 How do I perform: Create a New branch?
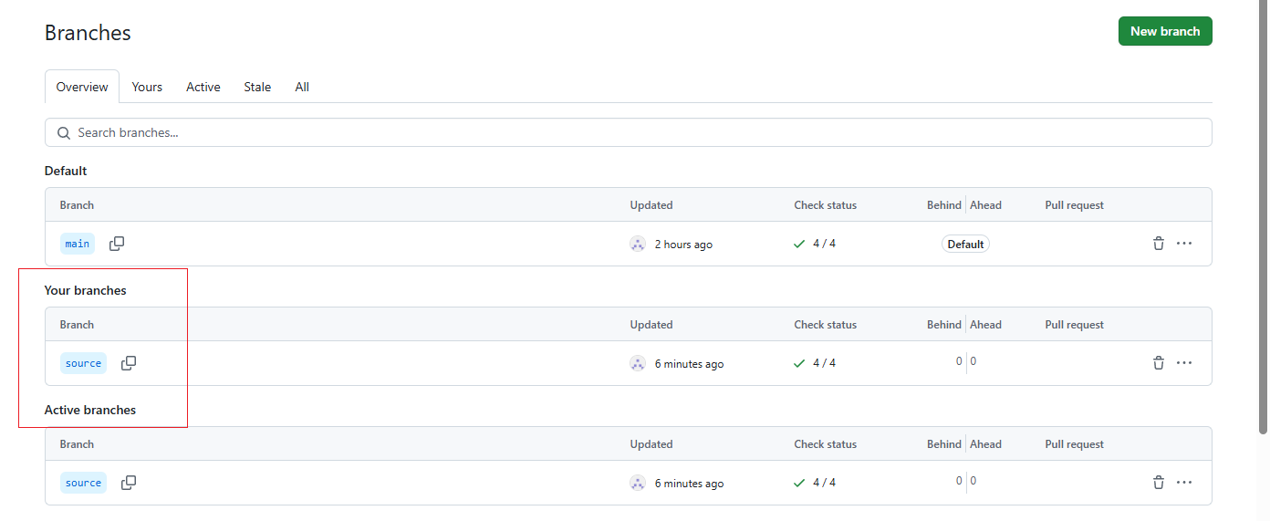[1165, 31]
